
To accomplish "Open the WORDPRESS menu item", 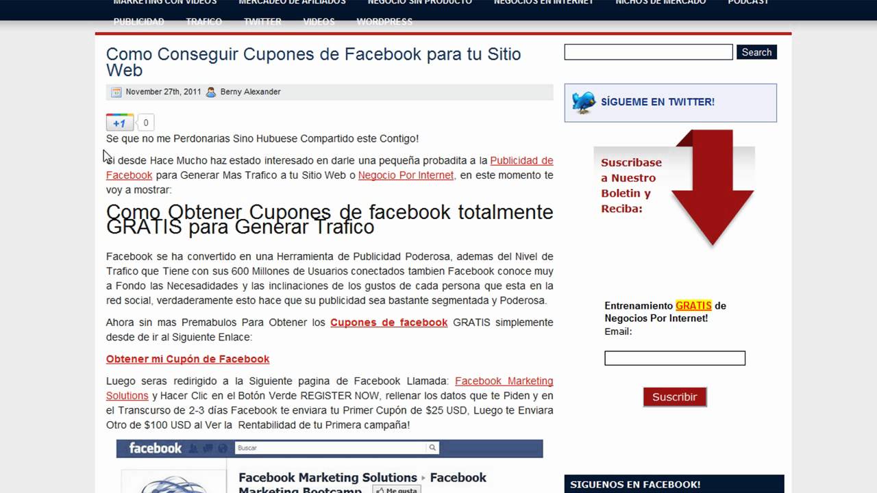I will click(384, 21).
